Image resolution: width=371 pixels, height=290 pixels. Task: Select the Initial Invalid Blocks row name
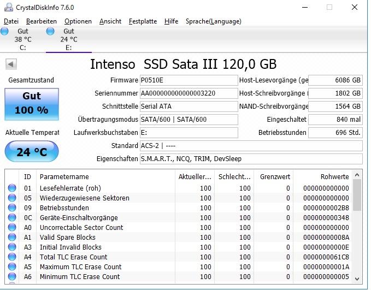click(x=70, y=247)
